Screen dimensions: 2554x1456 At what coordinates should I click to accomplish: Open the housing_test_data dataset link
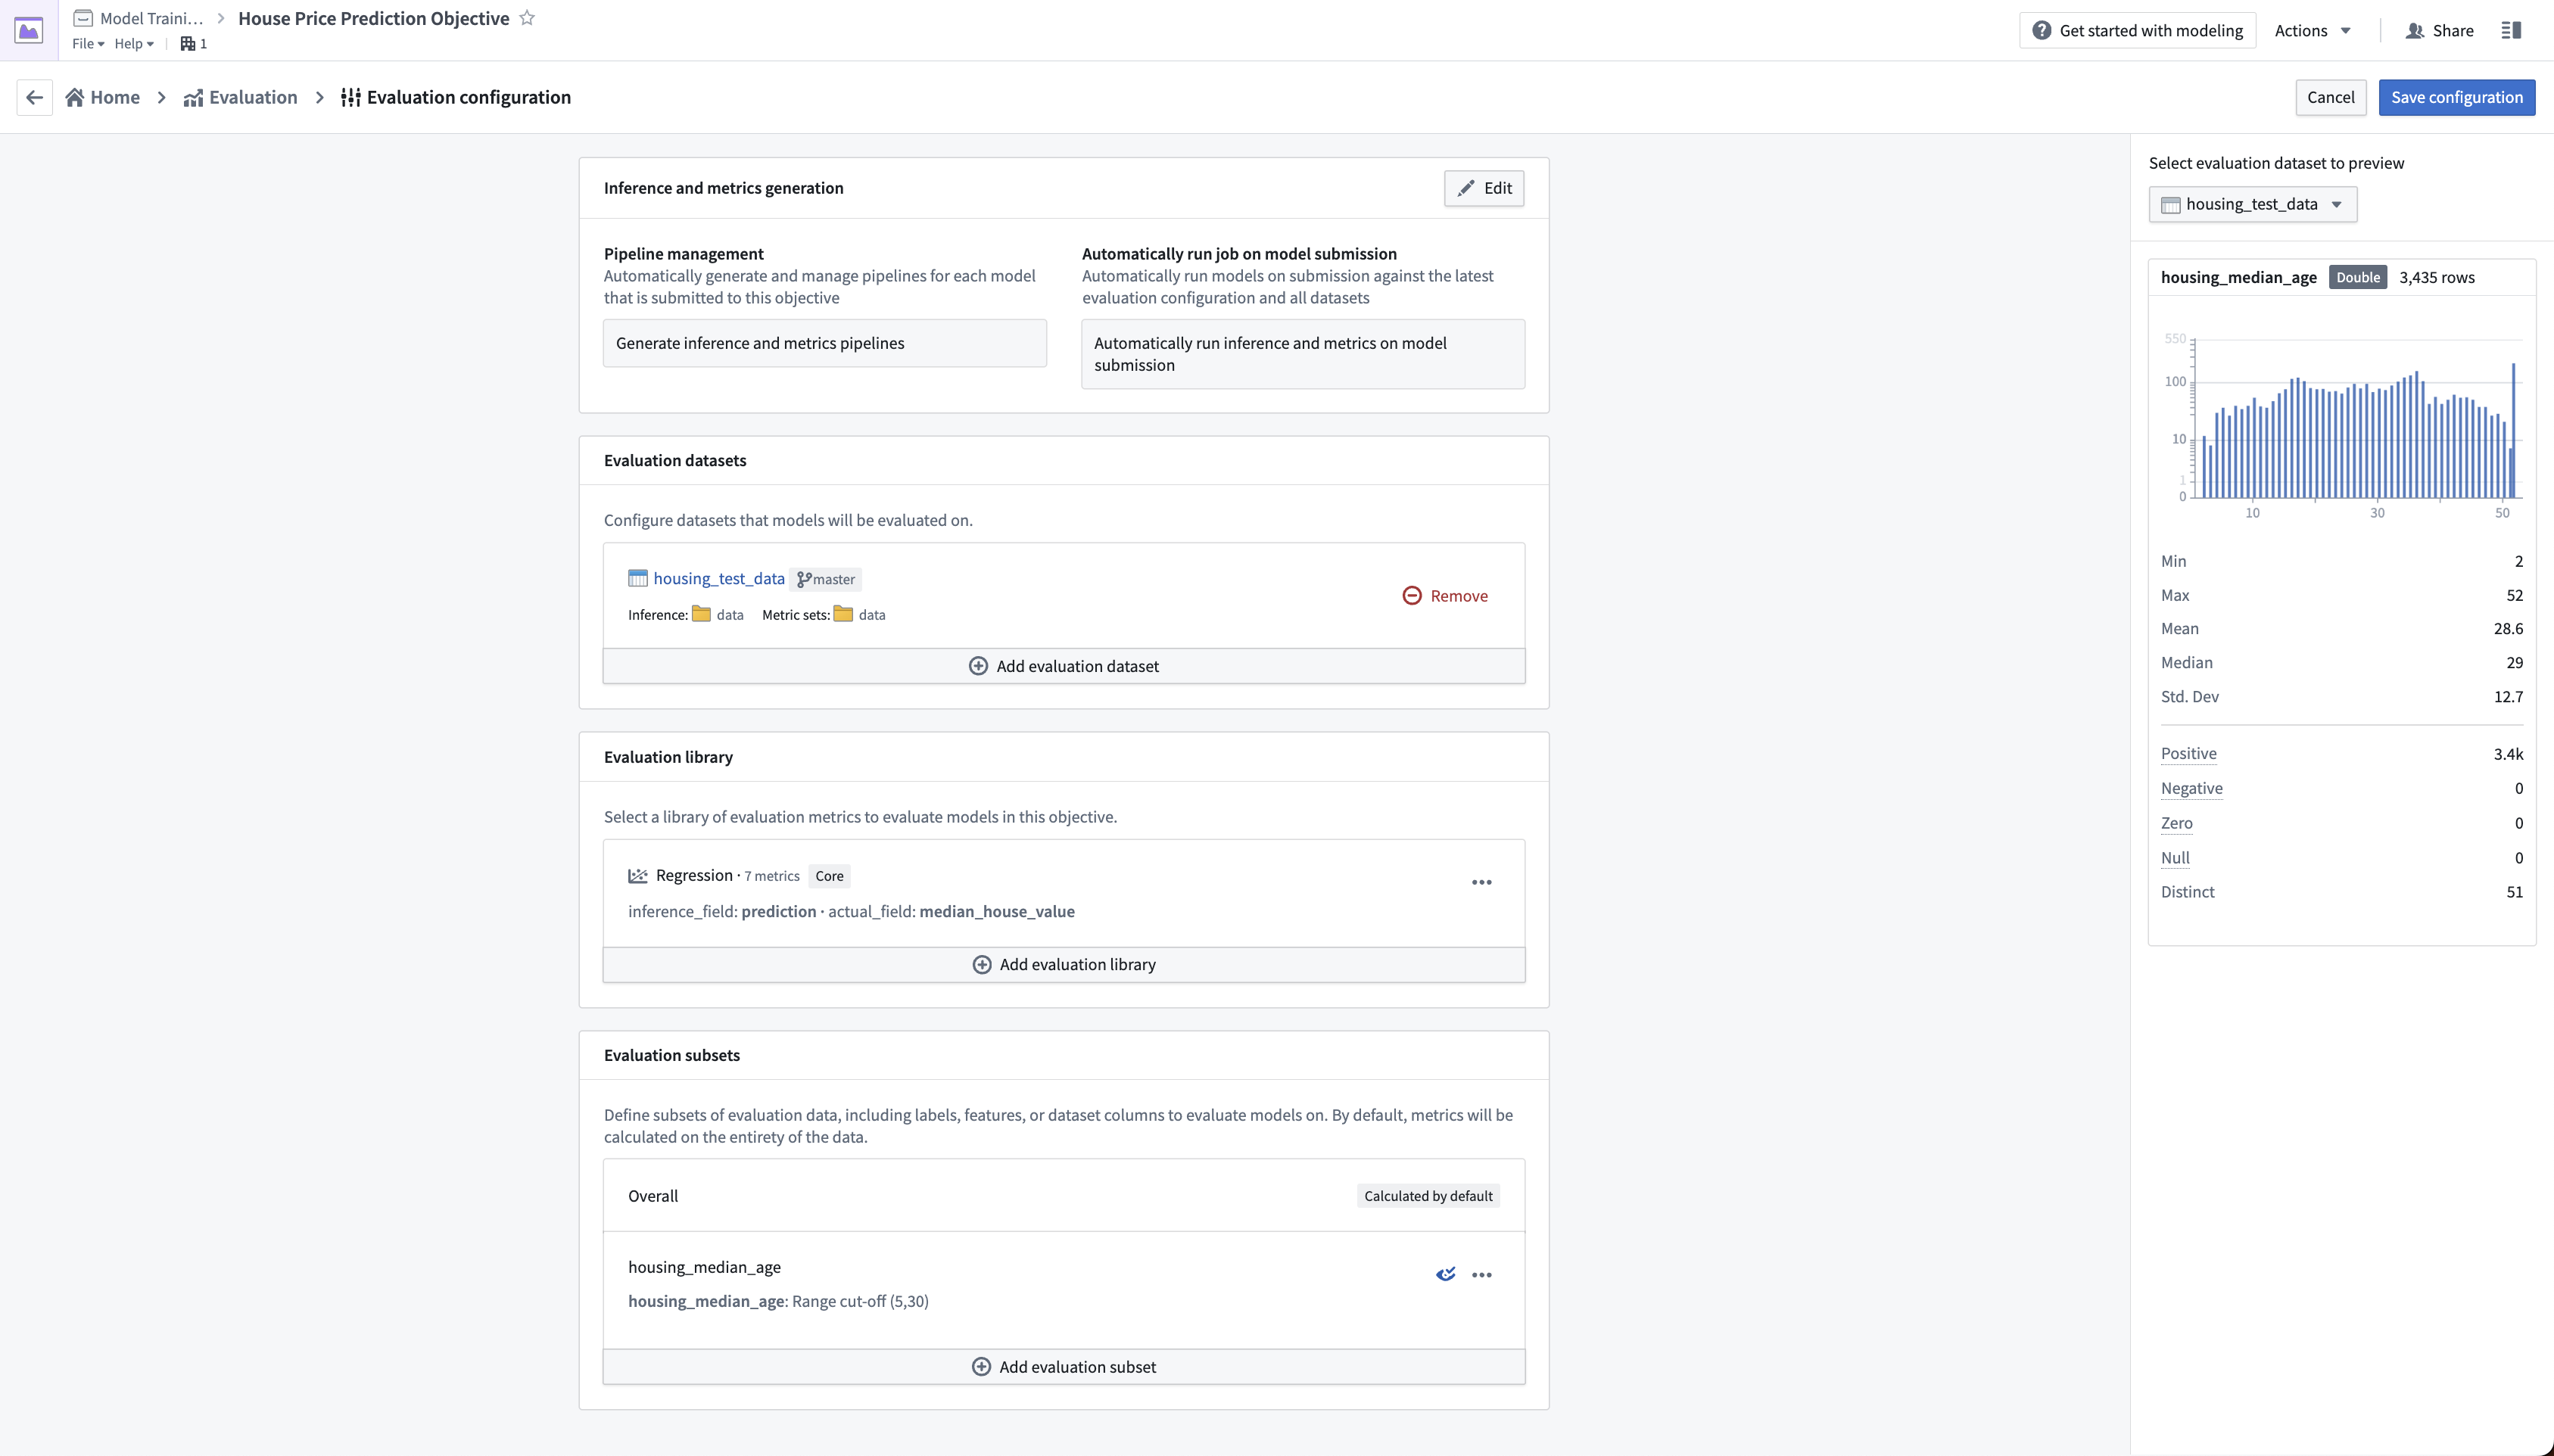pyautogui.click(x=718, y=578)
